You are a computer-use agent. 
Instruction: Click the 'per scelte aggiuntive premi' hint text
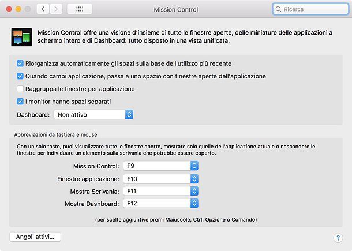[x=176, y=220]
